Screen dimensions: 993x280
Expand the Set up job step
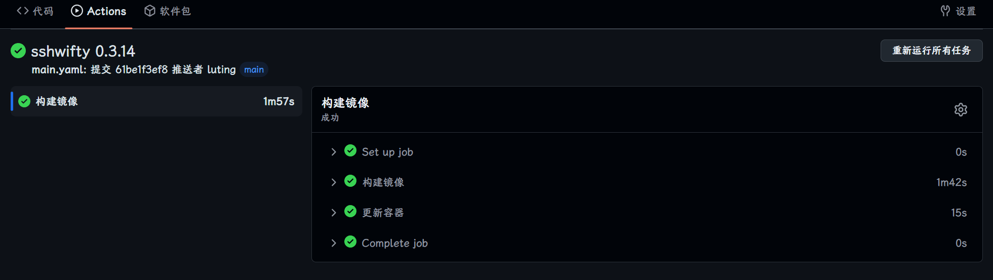click(x=333, y=152)
